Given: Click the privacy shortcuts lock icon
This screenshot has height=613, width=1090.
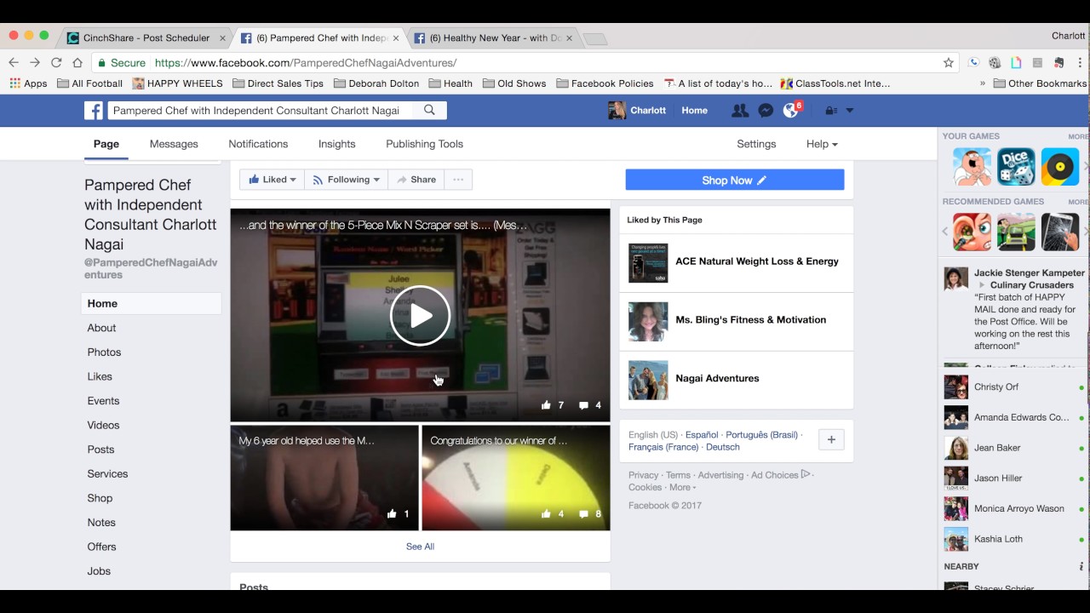Looking at the screenshot, I should click(x=831, y=111).
